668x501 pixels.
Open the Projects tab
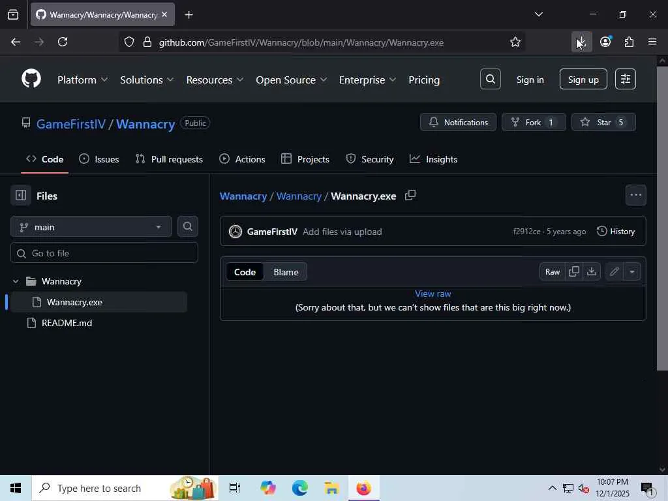click(x=305, y=159)
